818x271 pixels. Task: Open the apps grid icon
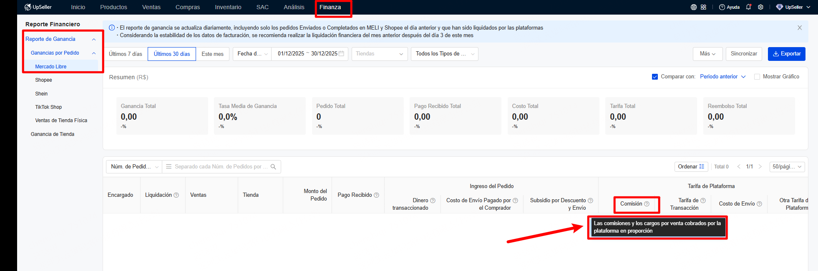[703, 7]
